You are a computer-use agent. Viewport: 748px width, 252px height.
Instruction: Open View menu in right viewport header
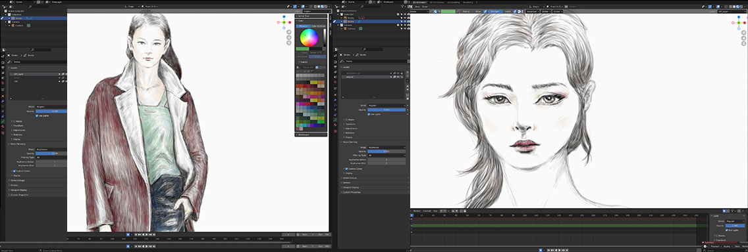point(417,7)
